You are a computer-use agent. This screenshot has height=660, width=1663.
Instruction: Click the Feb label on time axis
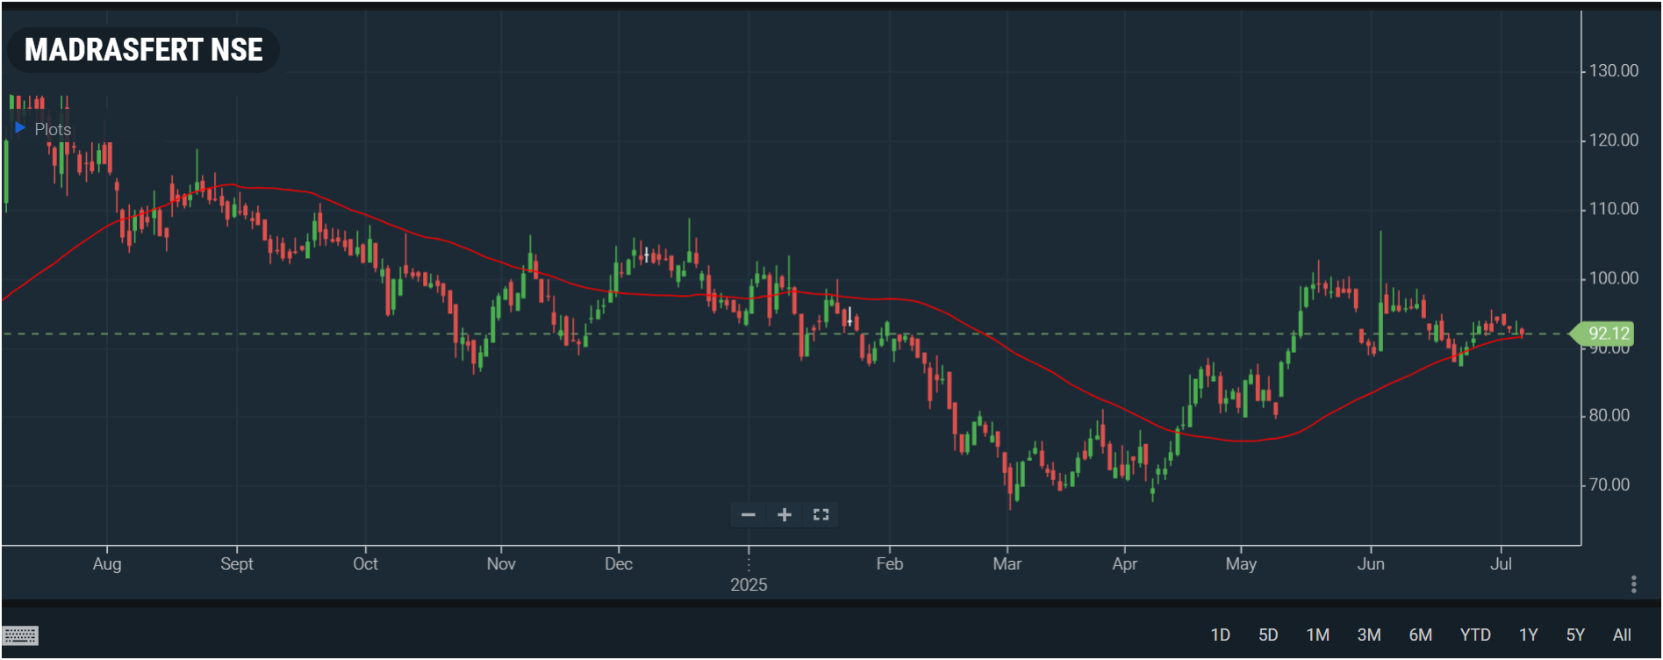pyautogui.click(x=889, y=563)
